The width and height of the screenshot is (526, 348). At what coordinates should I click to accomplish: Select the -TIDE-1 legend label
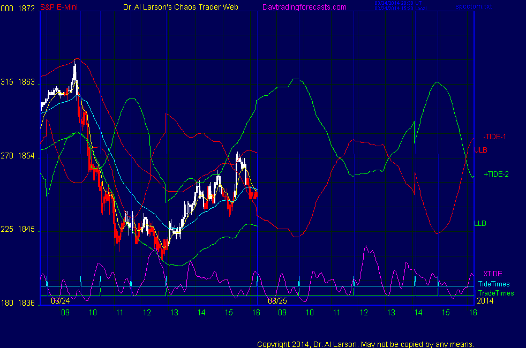tap(494, 137)
